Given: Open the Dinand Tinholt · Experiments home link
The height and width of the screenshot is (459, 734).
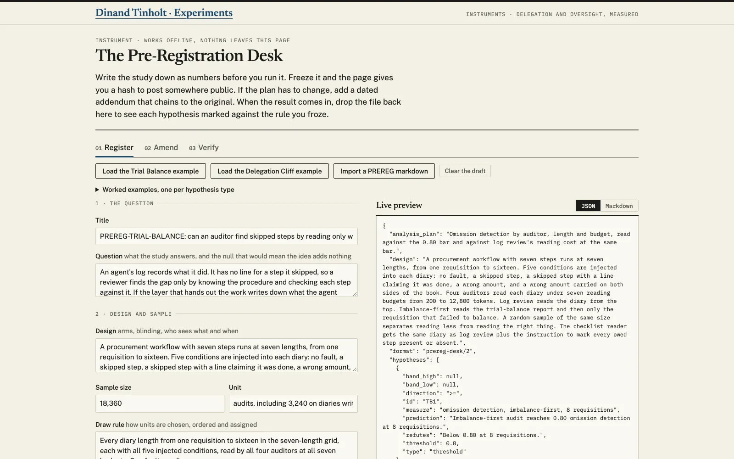Looking at the screenshot, I should tap(164, 13).
